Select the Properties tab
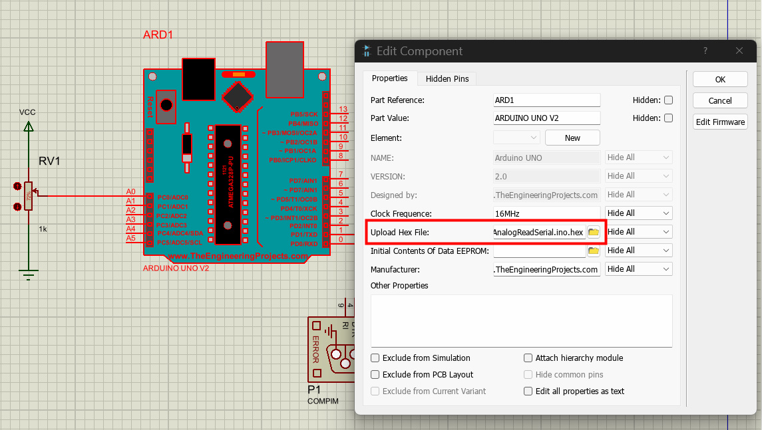762x430 pixels. (x=389, y=78)
